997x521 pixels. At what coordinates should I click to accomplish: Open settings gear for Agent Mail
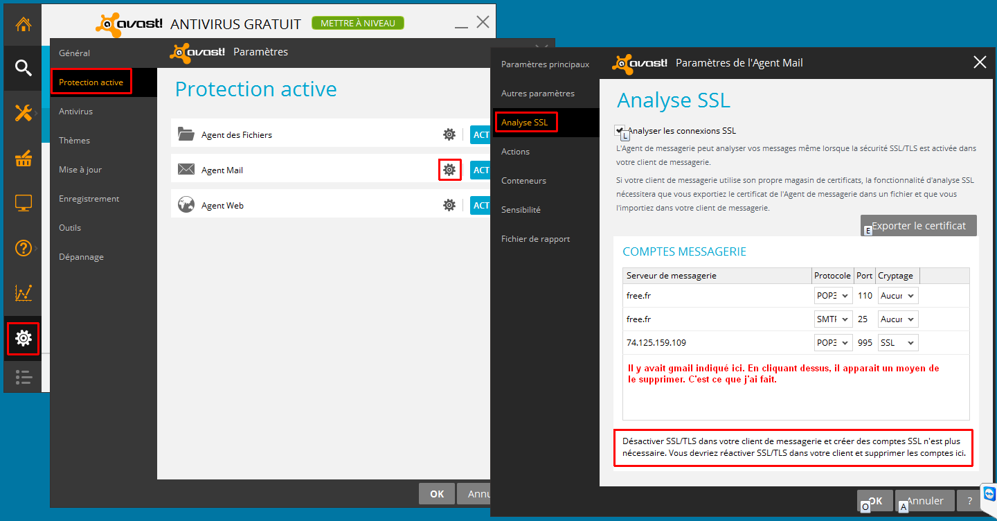[x=449, y=170]
